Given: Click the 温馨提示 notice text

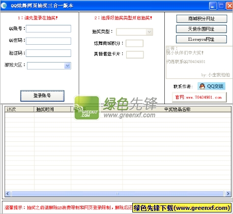Looking at the screenshot, I should point(68,207).
